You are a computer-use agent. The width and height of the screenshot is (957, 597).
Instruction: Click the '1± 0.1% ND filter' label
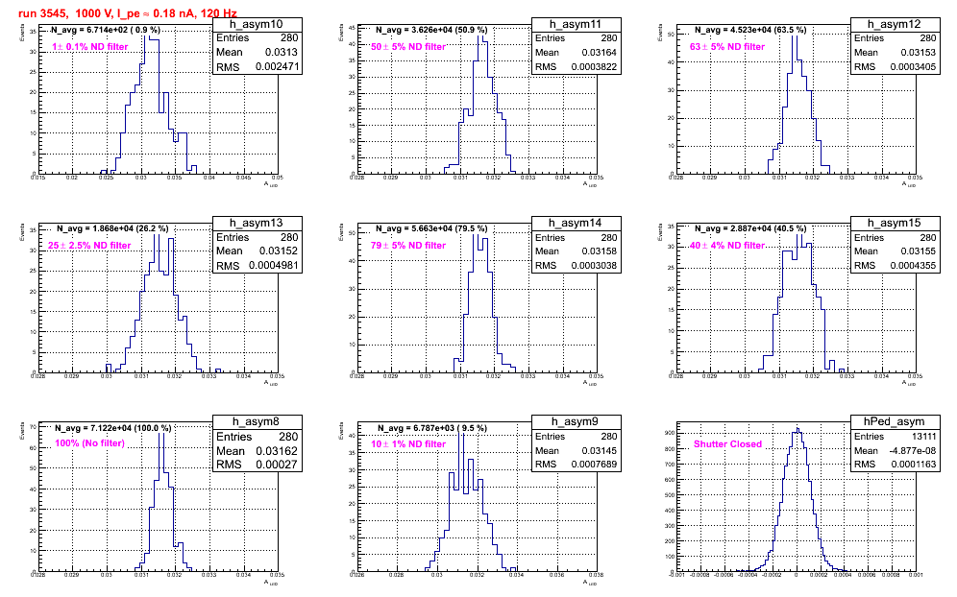tap(89, 46)
